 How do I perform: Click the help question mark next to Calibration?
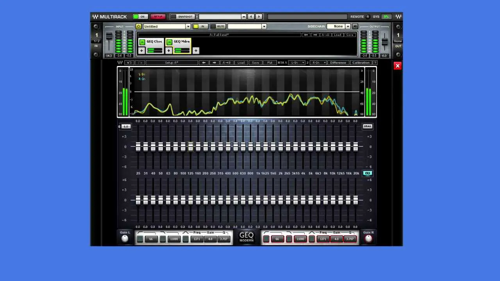[x=375, y=63]
